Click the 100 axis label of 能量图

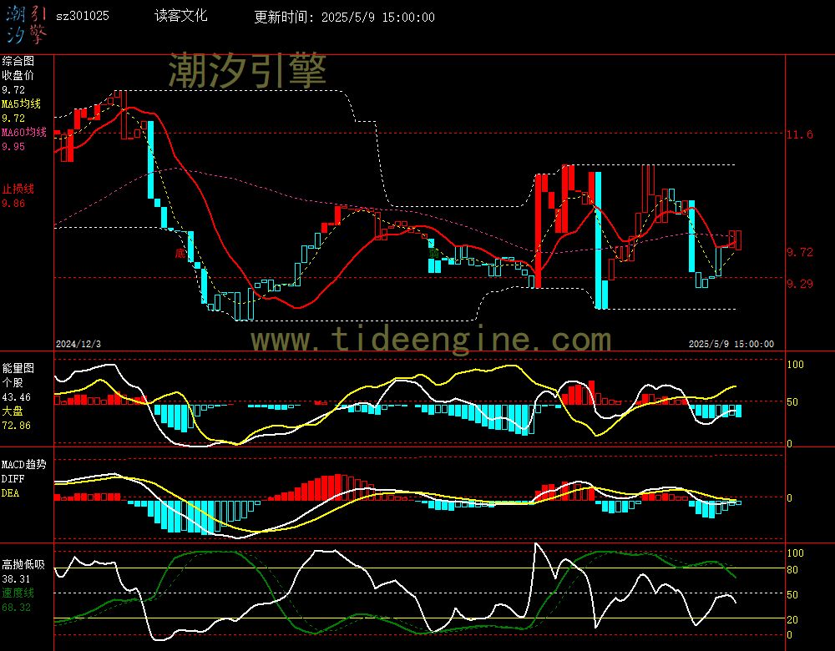point(795,365)
